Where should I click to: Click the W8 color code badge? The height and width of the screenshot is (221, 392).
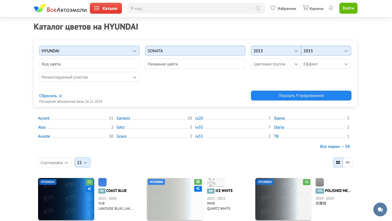tap(211, 191)
